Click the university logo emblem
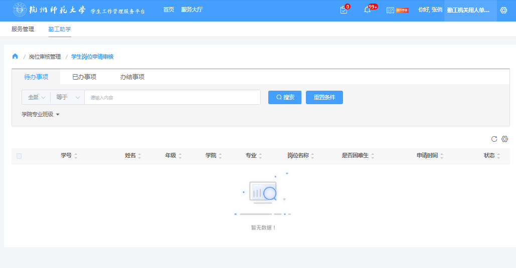The height and width of the screenshot is (268, 516). (20, 10)
